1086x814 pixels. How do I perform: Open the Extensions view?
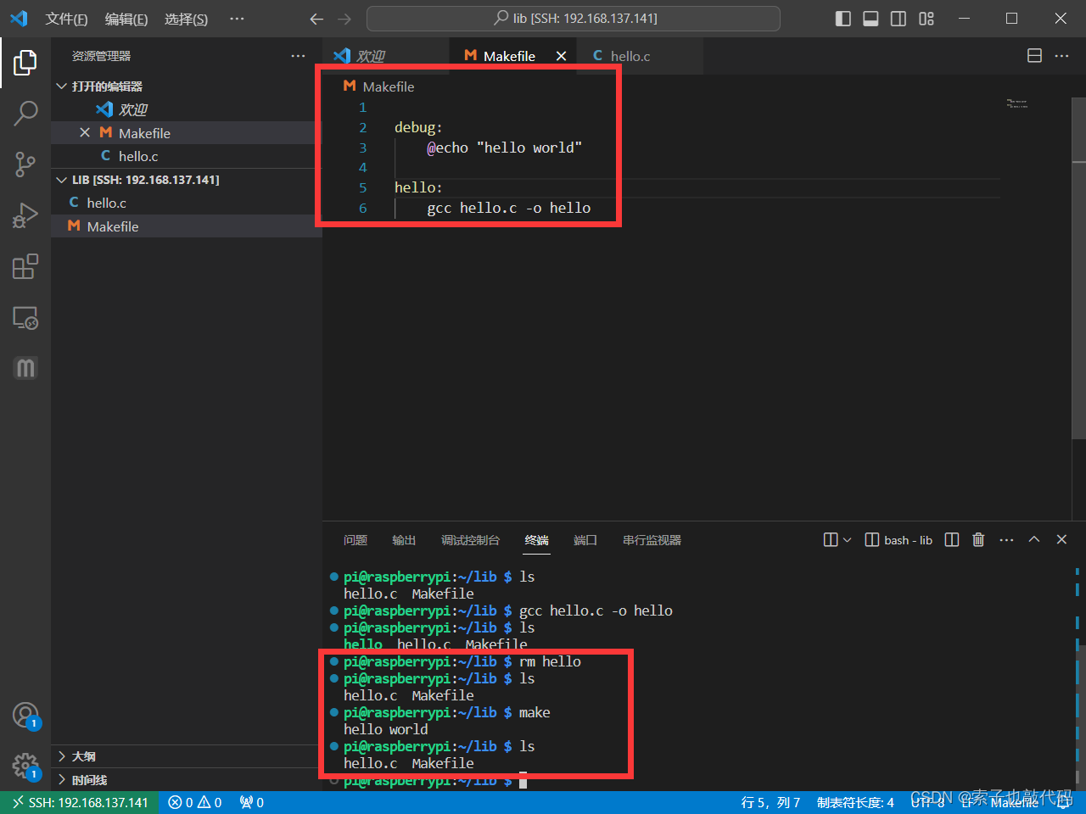[25, 266]
